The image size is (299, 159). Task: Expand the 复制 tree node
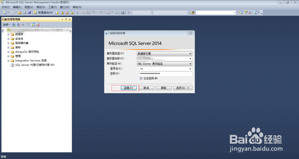[8, 48]
